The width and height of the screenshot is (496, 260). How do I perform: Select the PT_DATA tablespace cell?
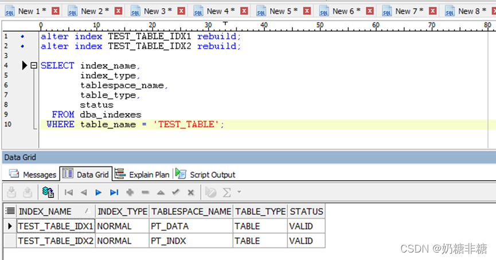(x=191, y=226)
